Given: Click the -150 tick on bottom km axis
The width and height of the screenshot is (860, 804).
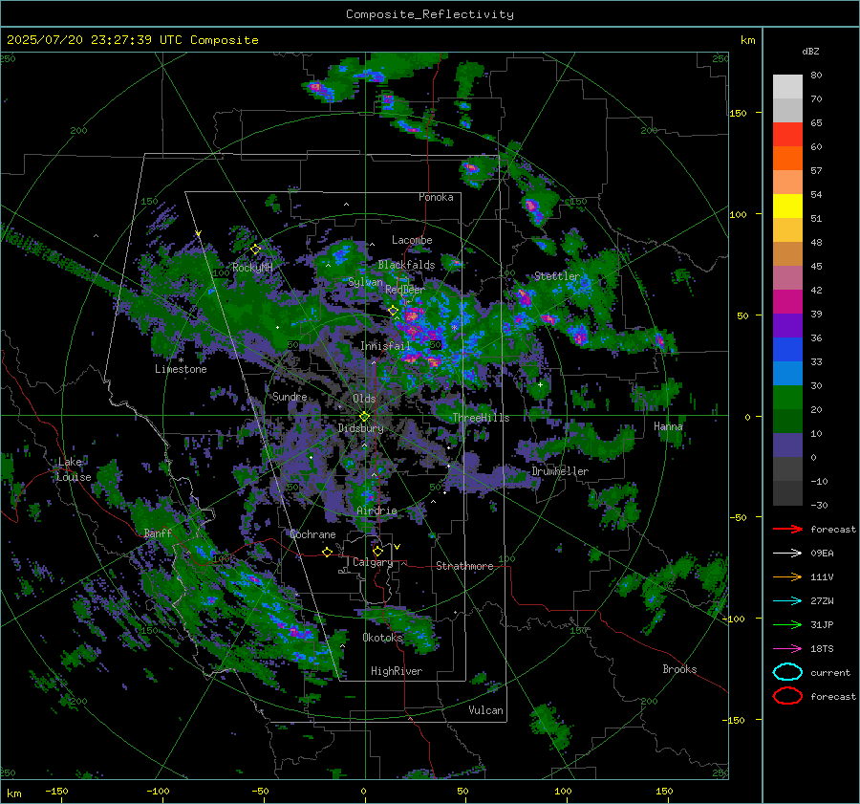Looking at the screenshot, I should coord(56,791).
